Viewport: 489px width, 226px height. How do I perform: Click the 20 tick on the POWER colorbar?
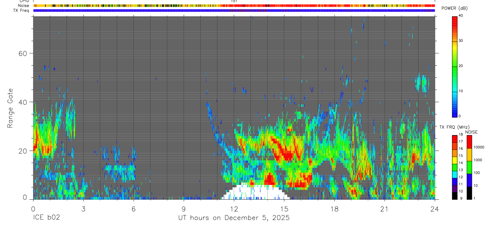pyautogui.click(x=461, y=66)
